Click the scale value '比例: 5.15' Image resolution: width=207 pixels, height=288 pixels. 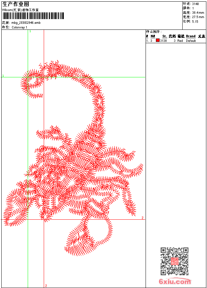[191, 21]
